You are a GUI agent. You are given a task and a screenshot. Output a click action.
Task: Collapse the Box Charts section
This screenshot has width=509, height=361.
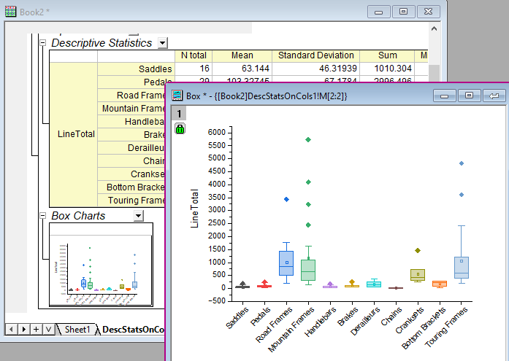click(42, 216)
